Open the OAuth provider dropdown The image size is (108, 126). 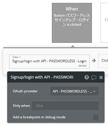click(74, 91)
